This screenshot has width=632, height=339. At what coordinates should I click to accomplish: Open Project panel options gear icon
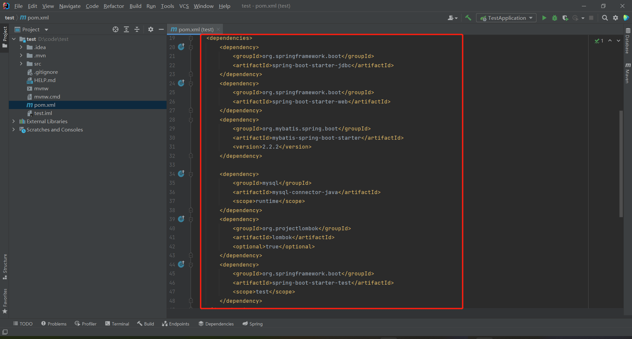tap(150, 29)
